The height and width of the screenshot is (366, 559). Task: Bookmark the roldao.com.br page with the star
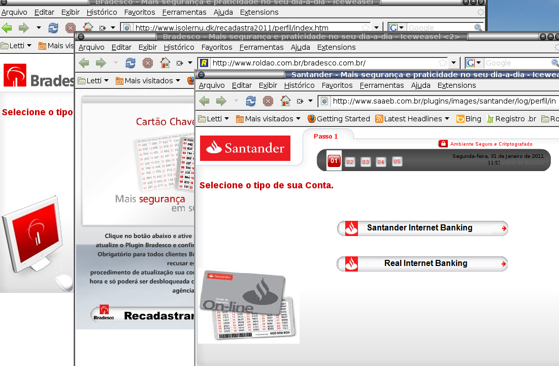(442, 63)
